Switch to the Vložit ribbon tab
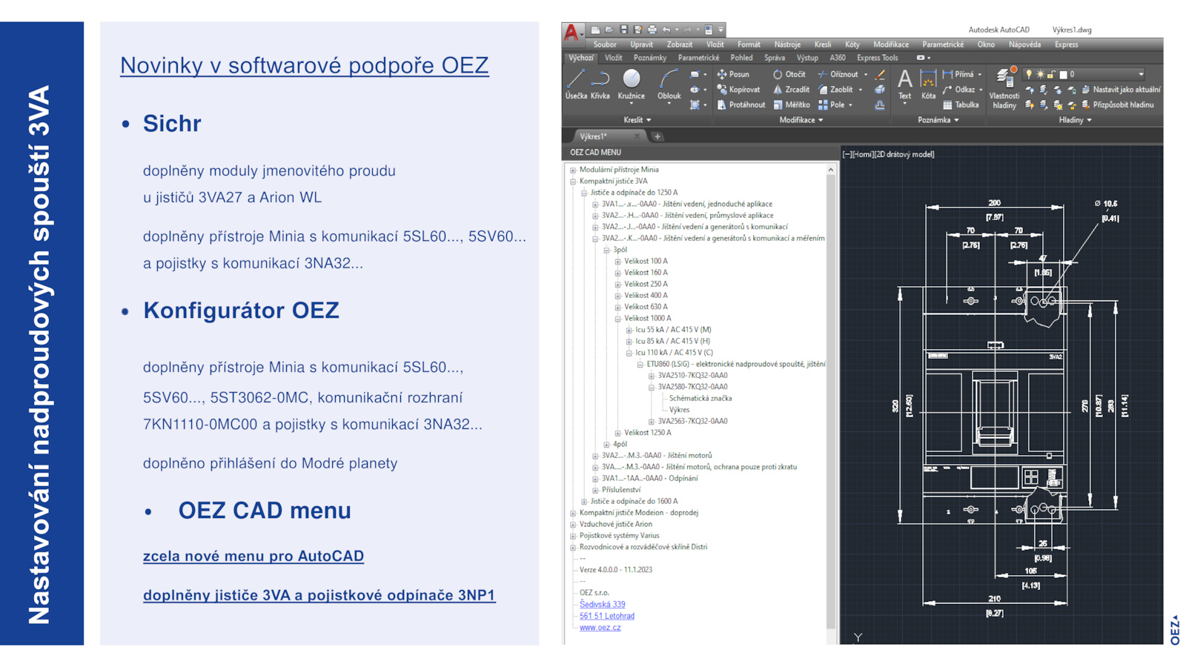This screenshot has height=667, width=1186. (x=614, y=58)
